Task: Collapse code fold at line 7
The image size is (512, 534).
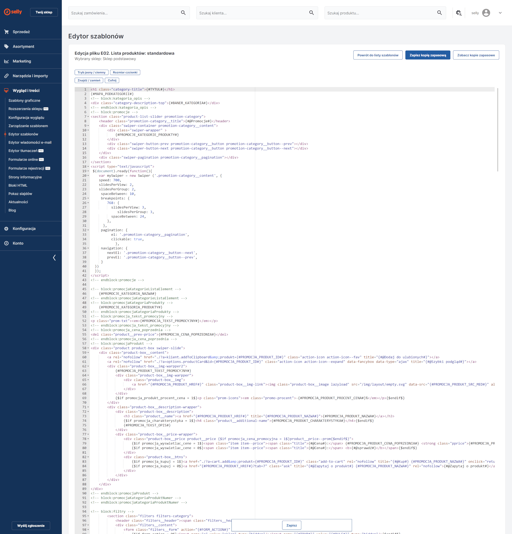Action: pyautogui.click(x=88, y=117)
